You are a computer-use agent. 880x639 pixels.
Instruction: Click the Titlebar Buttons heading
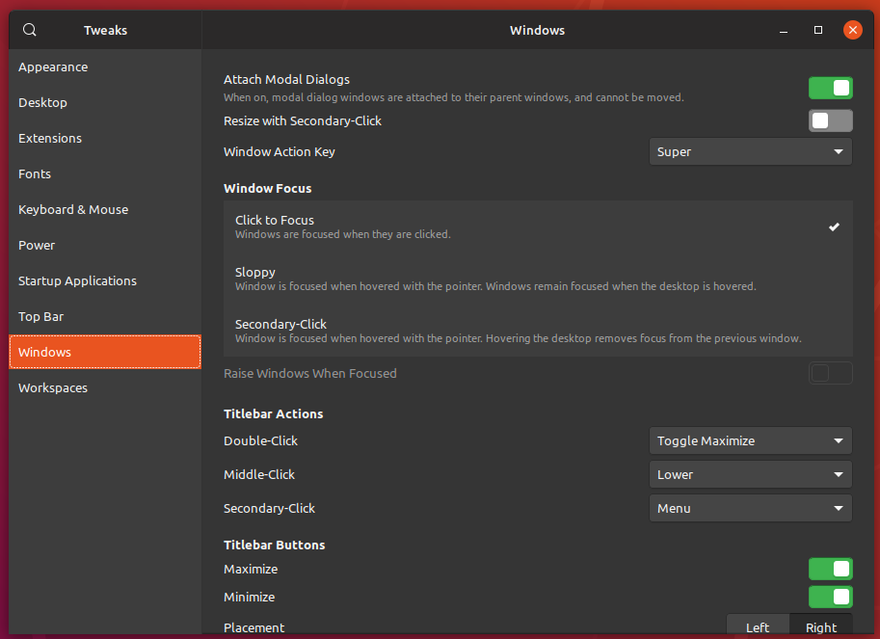point(275,546)
